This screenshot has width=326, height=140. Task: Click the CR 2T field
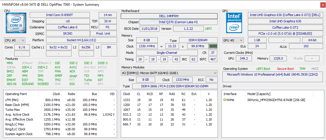coord(213,53)
